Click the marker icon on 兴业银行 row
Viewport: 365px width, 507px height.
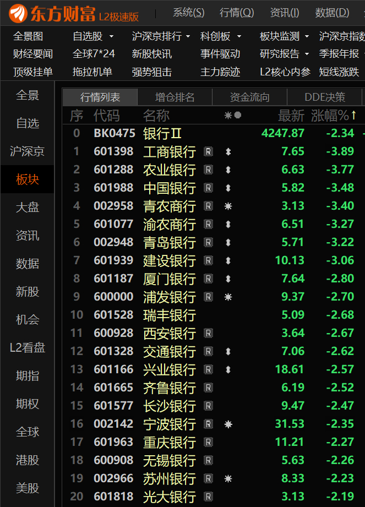coord(228,369)
